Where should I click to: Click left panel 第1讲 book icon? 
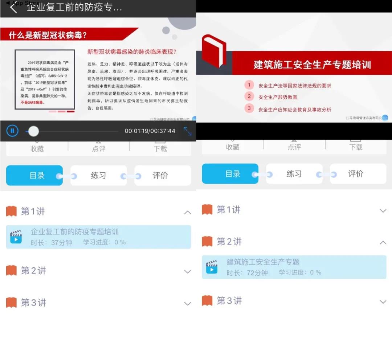click(x=12, y=211)
